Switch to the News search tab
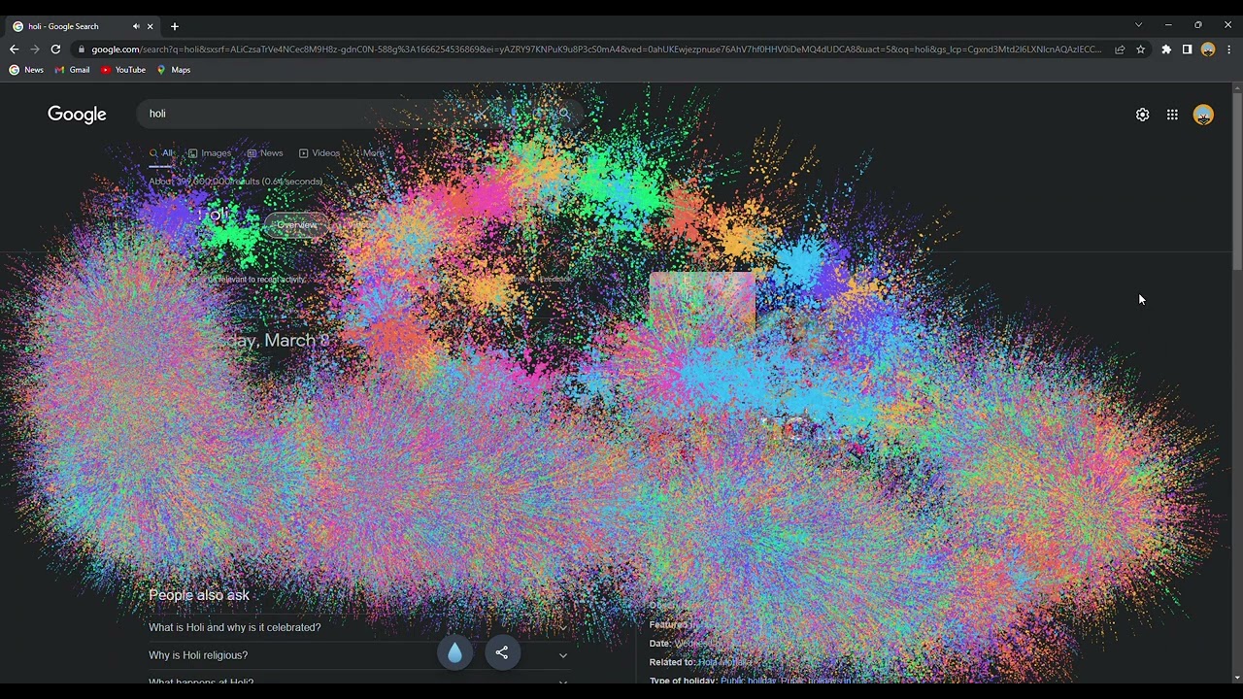This screenshot has height=699, width=1243. coord(265,153)
